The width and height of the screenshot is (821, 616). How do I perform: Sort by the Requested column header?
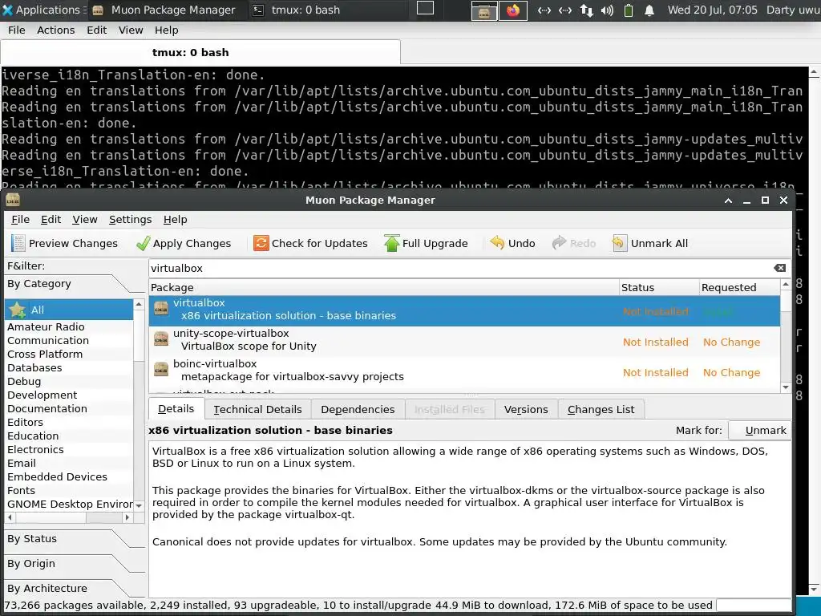[x=739, y=287]
